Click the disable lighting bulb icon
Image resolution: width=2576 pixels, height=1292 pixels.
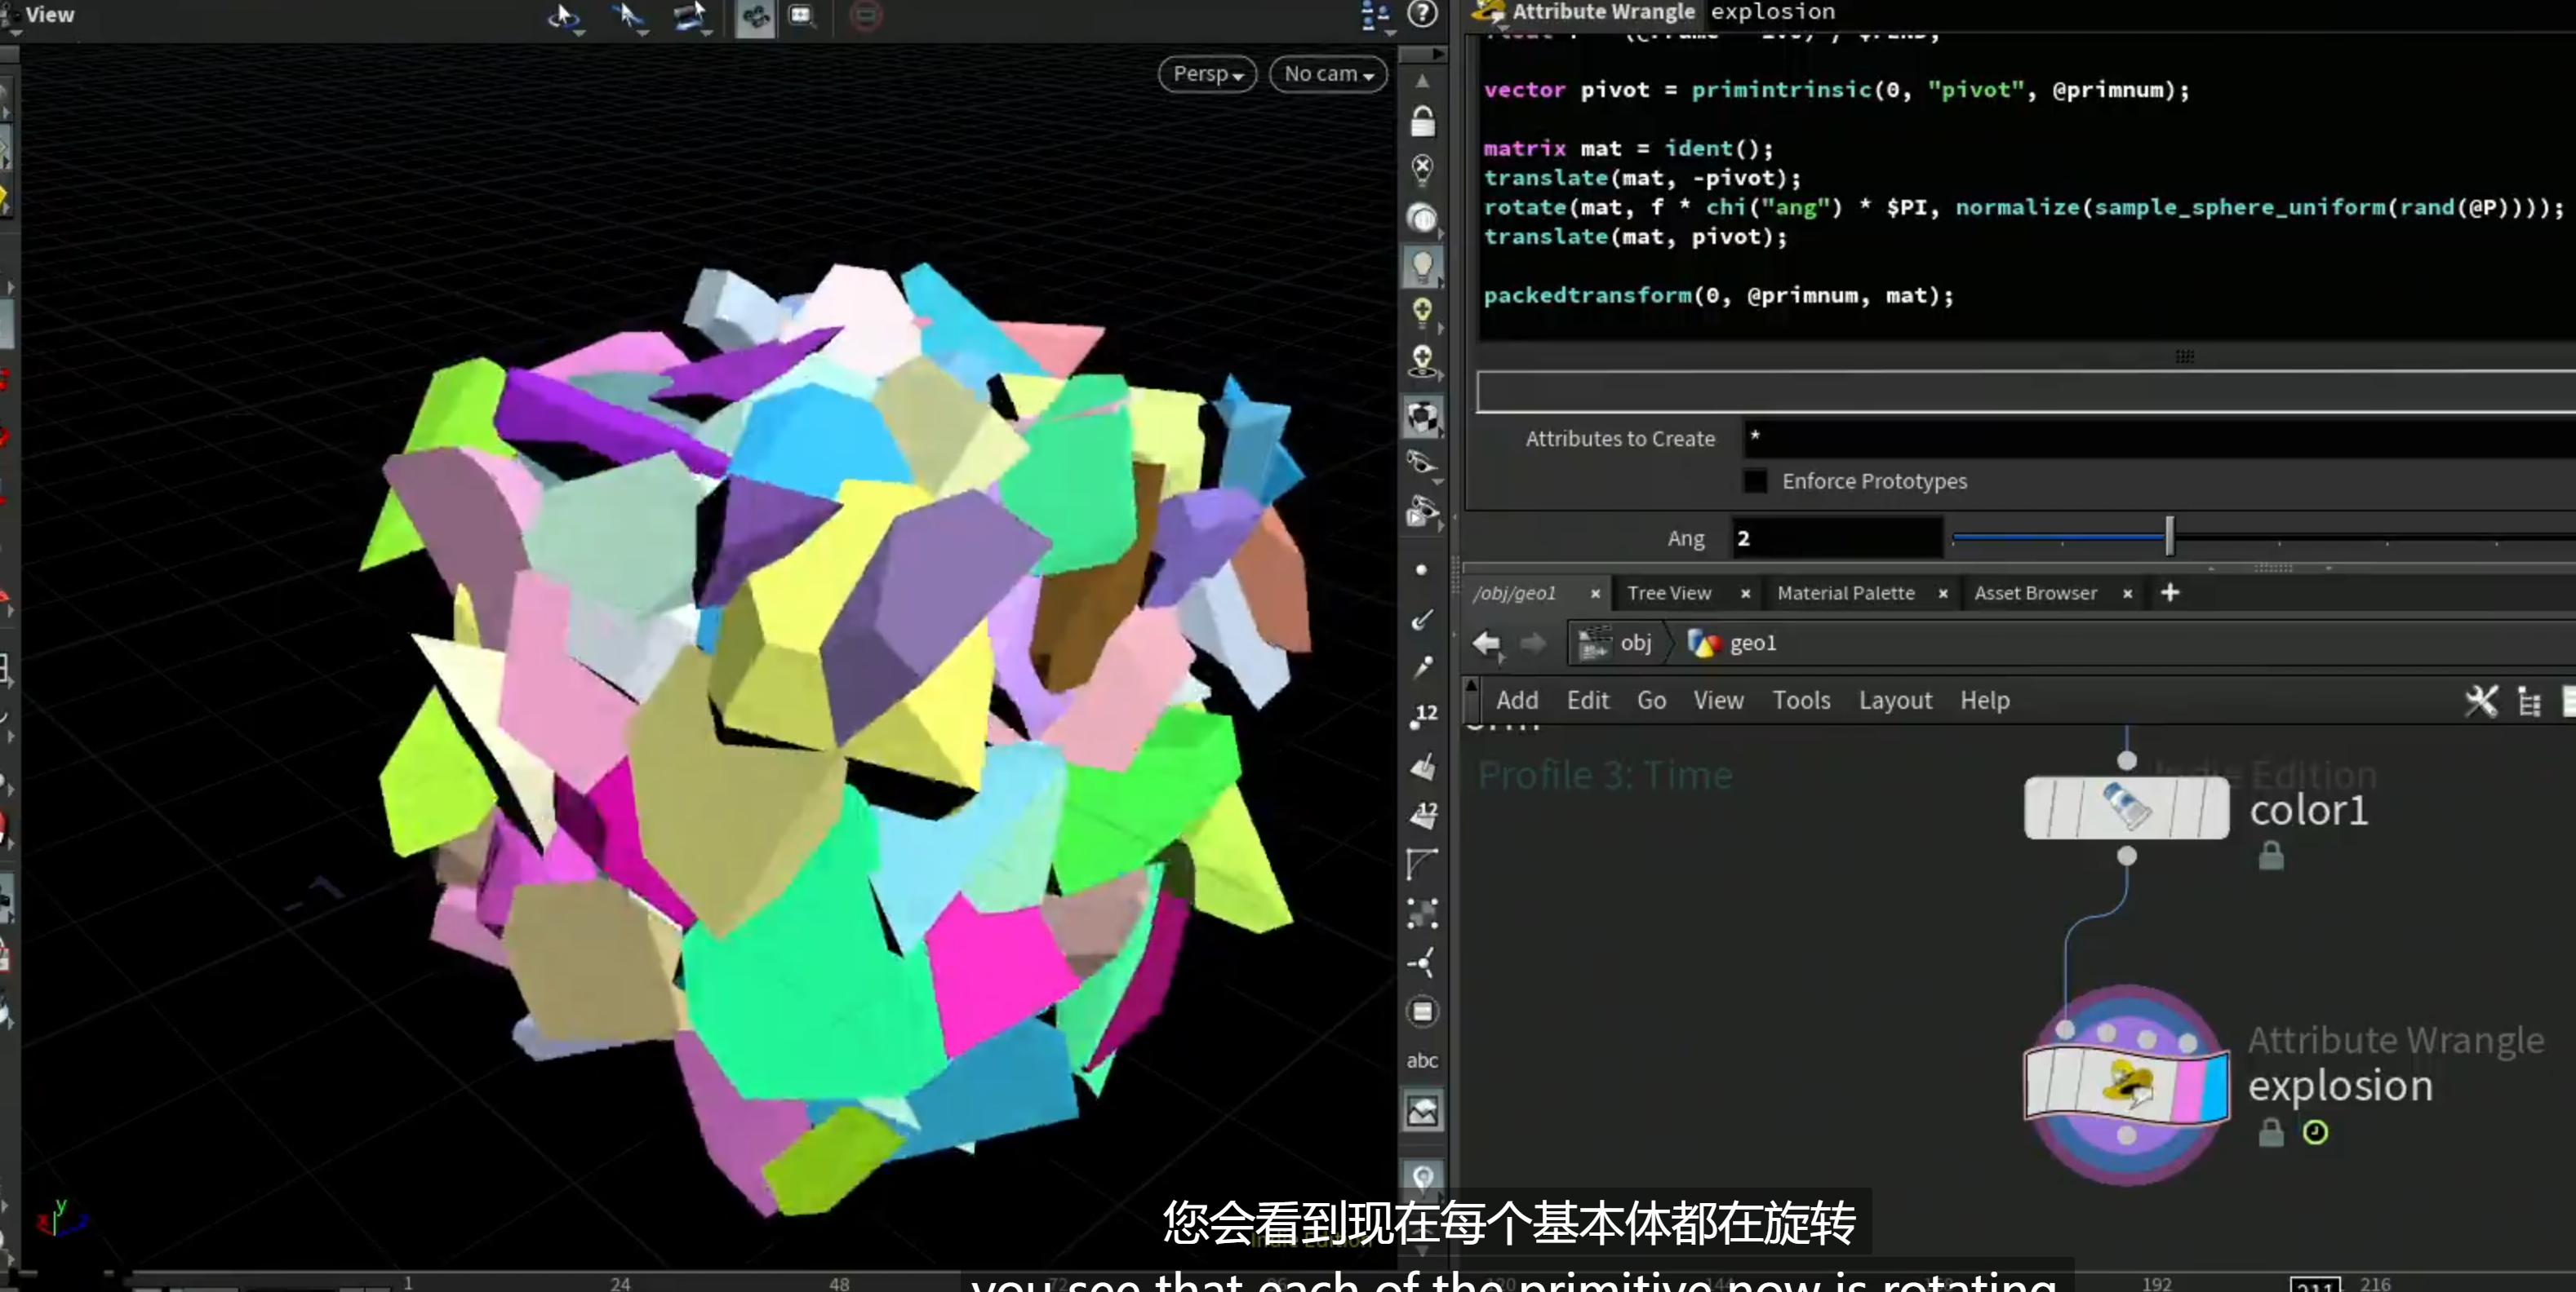[1422, 169]
